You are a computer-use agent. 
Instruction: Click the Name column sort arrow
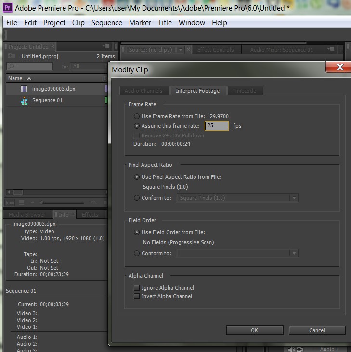pos(29,79)
